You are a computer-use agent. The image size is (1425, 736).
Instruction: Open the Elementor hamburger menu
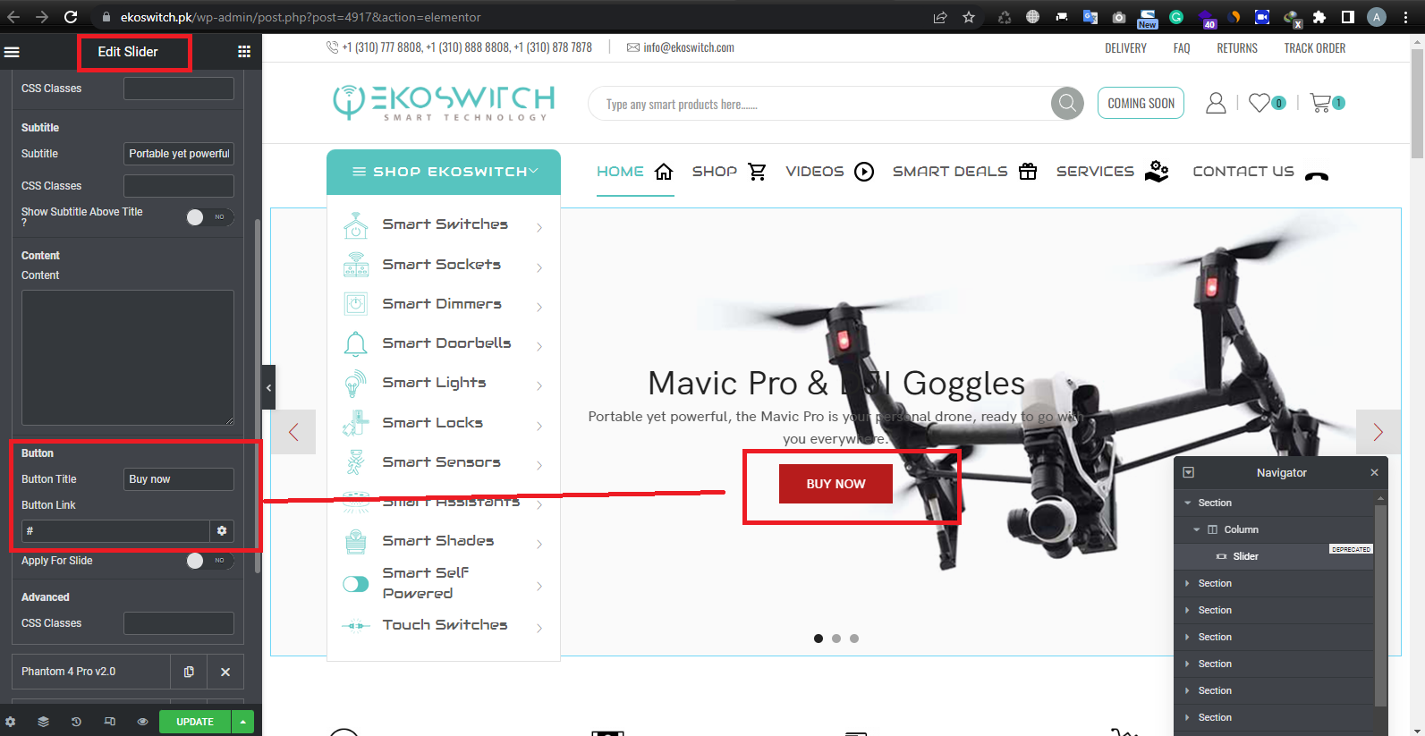pos(12,52)
